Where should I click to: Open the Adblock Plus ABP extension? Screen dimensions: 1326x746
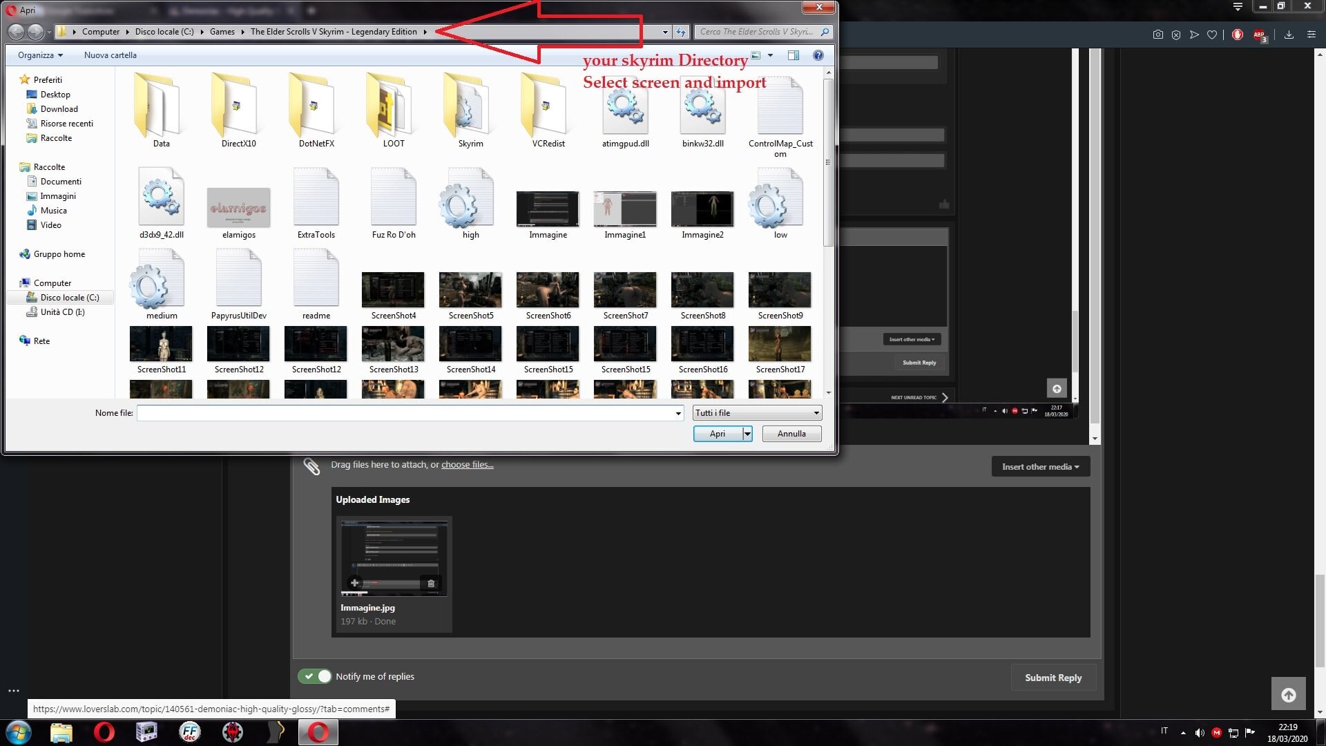pos(1260,35)
